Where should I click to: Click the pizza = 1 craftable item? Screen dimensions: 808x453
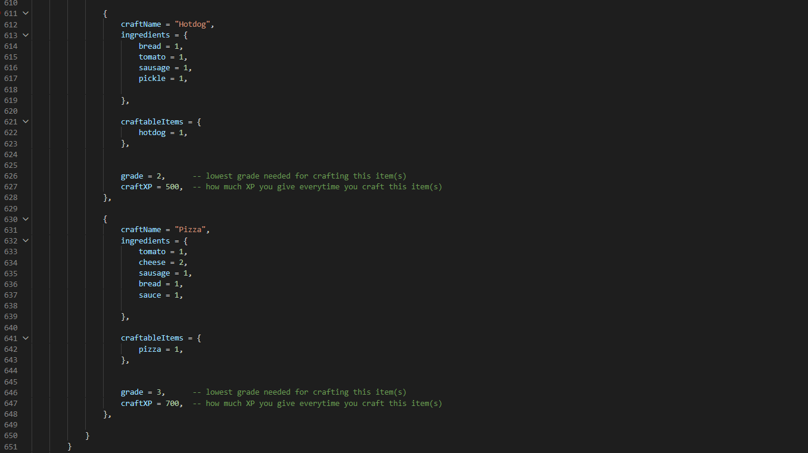click(x=161, y=349)
